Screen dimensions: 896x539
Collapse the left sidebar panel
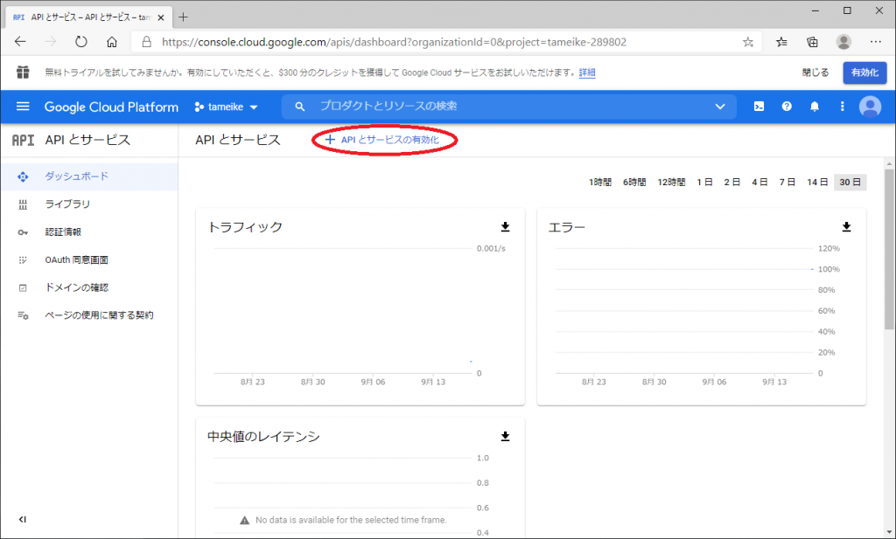(x=23, y=520)
